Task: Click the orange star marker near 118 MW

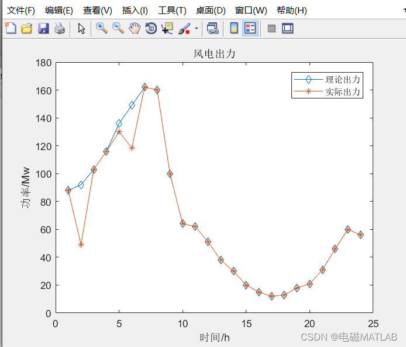Action: click(x=132, y=148)
